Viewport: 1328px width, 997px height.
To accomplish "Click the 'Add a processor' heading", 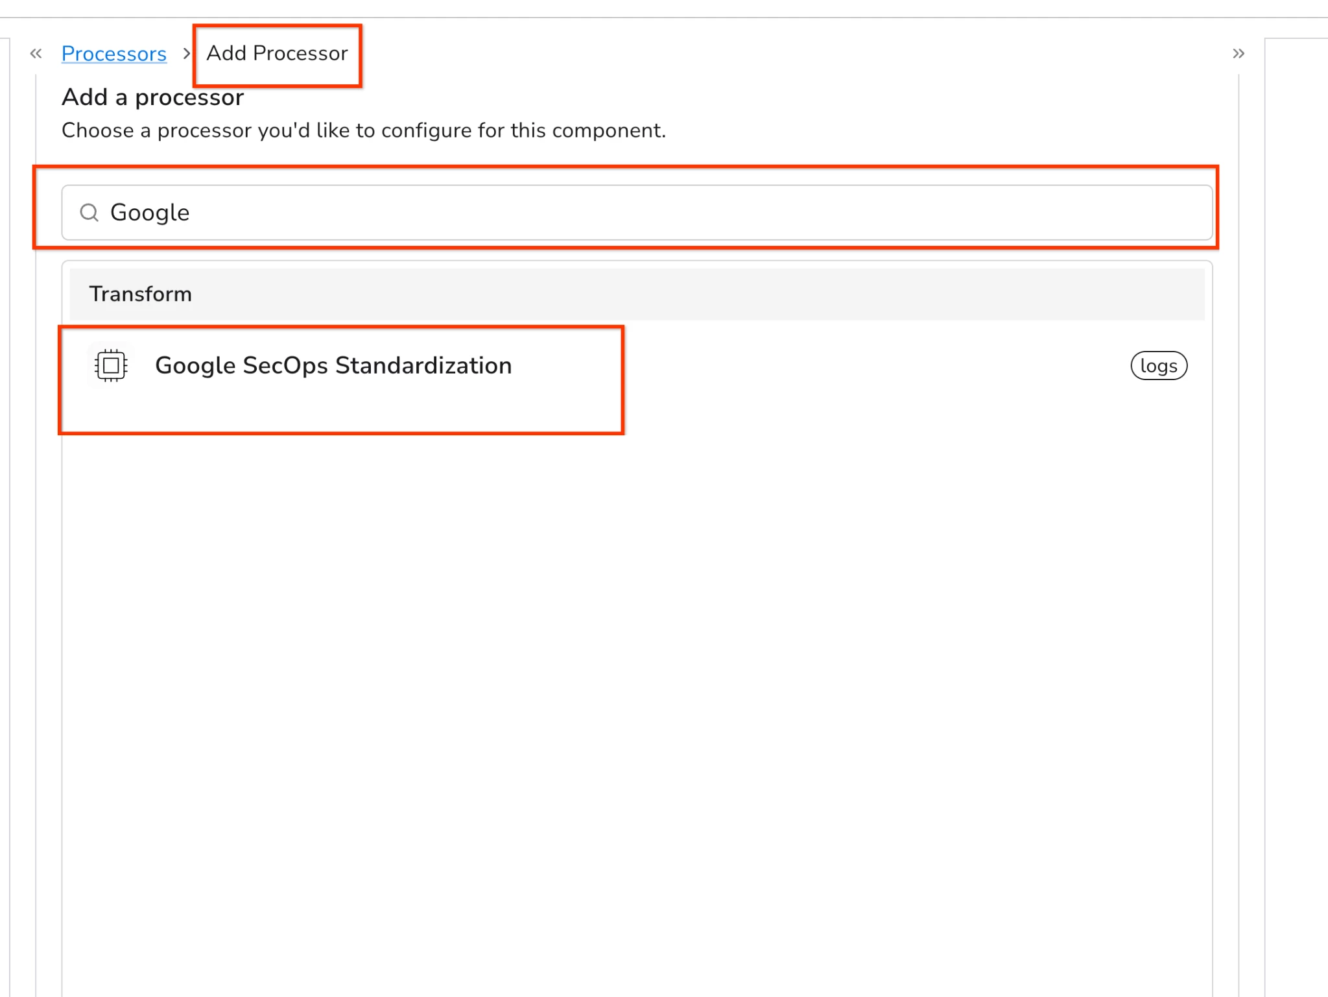I will click(152, 97).
